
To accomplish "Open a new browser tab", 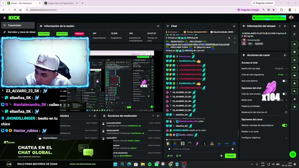I will point(82,3).
